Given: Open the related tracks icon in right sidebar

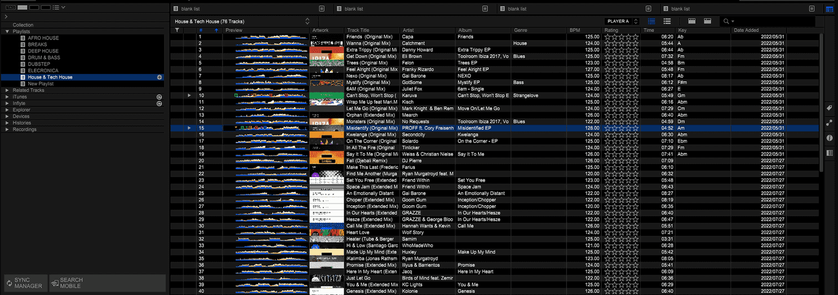Looking at the screenshot, I should (x=830, y=123).
